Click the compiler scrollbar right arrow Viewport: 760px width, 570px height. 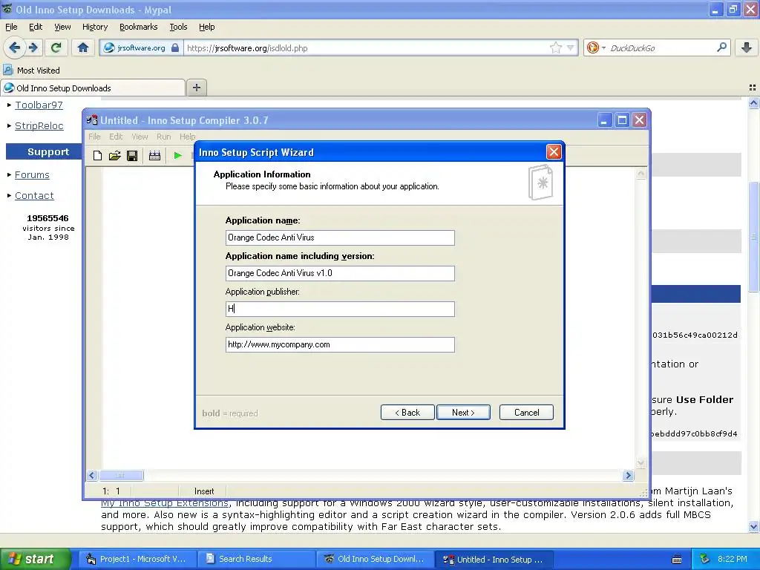(629, 476)
